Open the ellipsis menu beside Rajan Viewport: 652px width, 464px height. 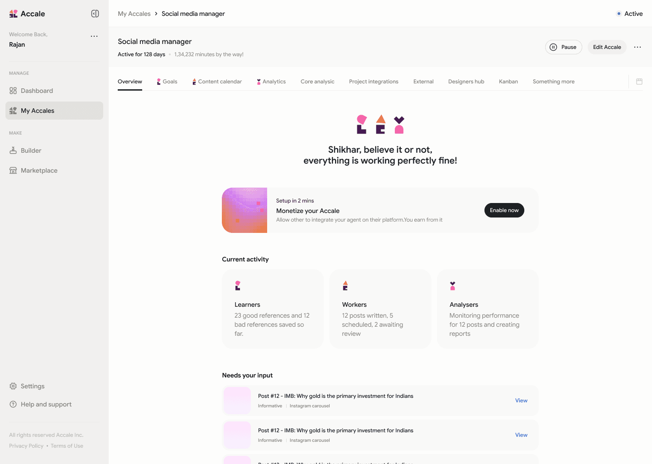pos(94,36)
